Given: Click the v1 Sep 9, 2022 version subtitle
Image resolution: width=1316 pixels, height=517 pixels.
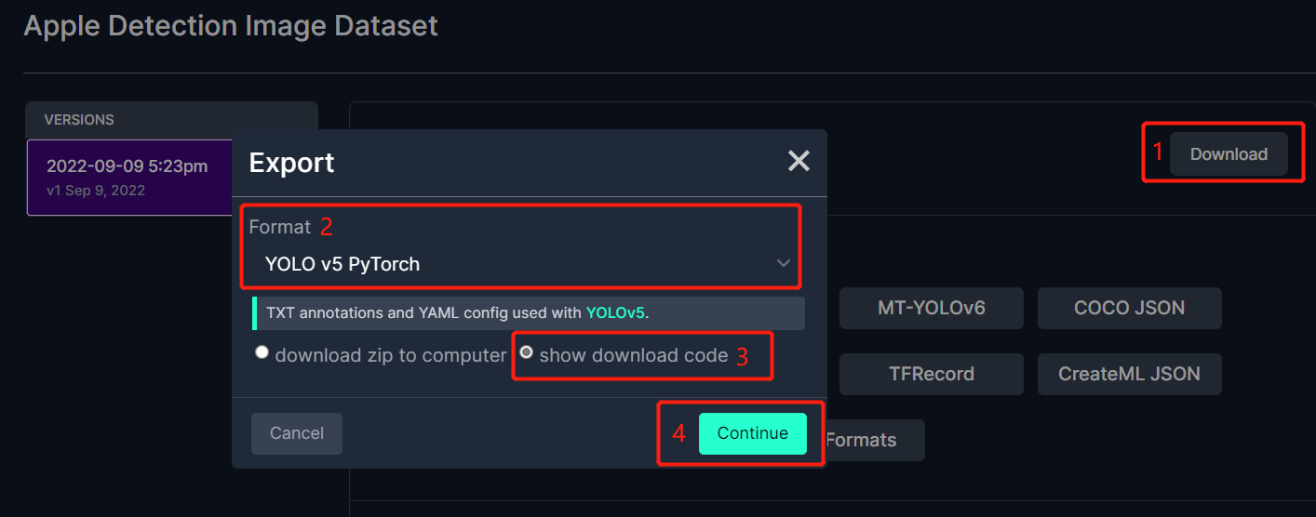Looking at the screenshot, I should pos(96,191).
